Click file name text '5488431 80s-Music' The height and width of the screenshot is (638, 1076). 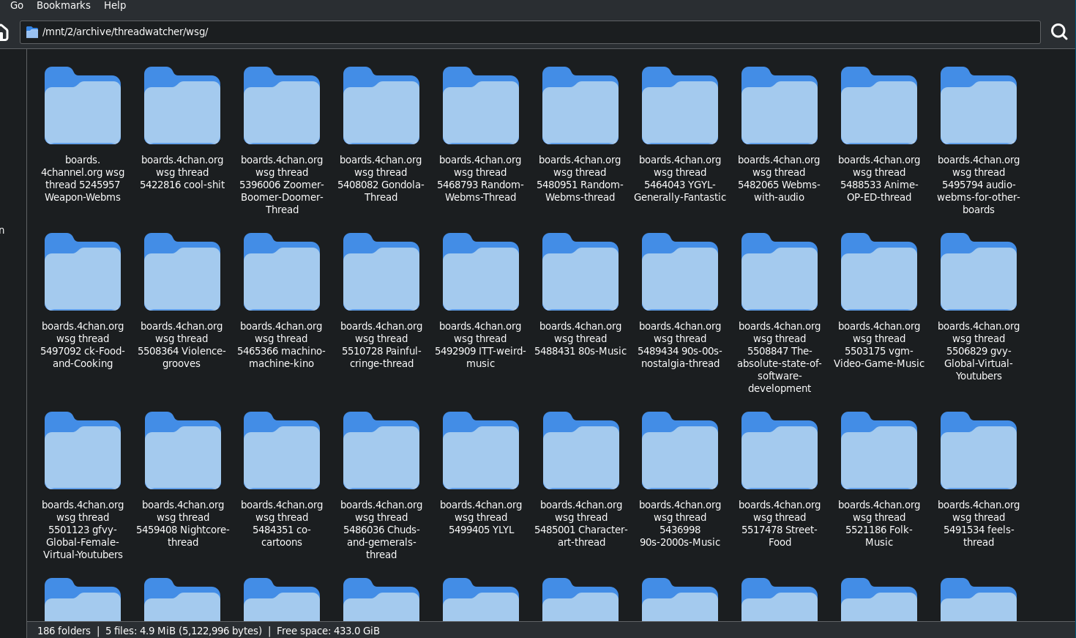(x=580, y=351)
